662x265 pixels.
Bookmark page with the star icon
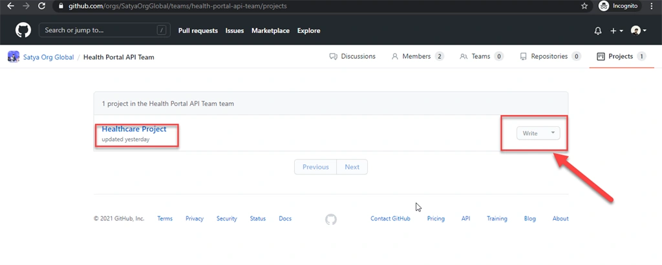tap(584, 6)
